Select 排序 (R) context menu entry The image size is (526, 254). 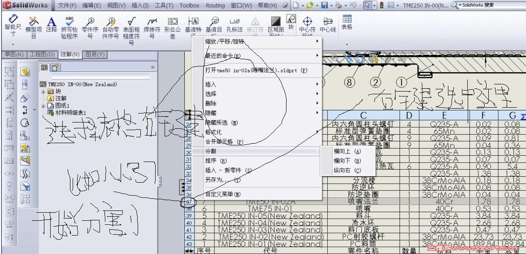[x=256, y=161]
